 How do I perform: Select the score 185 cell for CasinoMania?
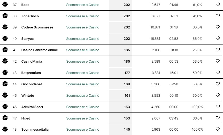[120, 61]
